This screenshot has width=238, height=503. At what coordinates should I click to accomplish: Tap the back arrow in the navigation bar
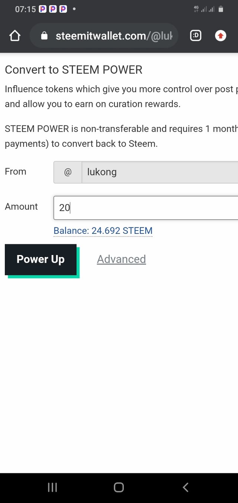185,487
